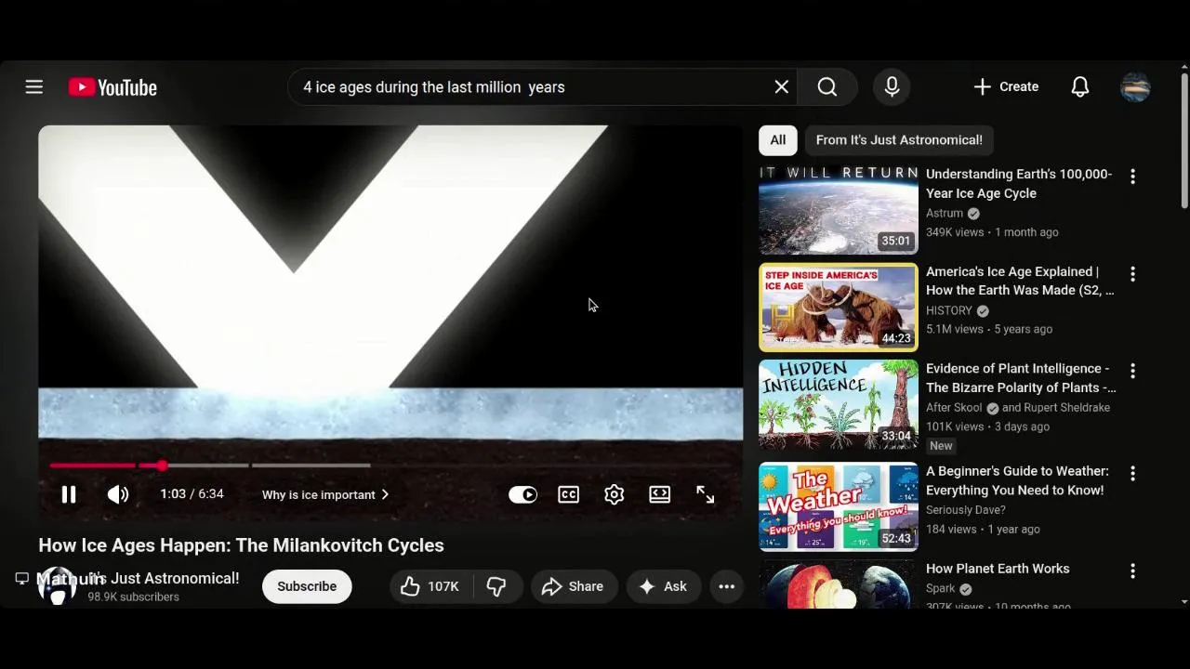Viewport: 1190px width, 669px height.
Task: Click the Spark channel name
Action: 941,588
